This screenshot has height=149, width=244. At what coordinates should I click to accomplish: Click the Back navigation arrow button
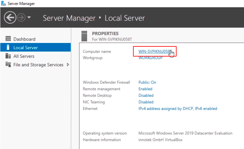click(x=10, y=18)
